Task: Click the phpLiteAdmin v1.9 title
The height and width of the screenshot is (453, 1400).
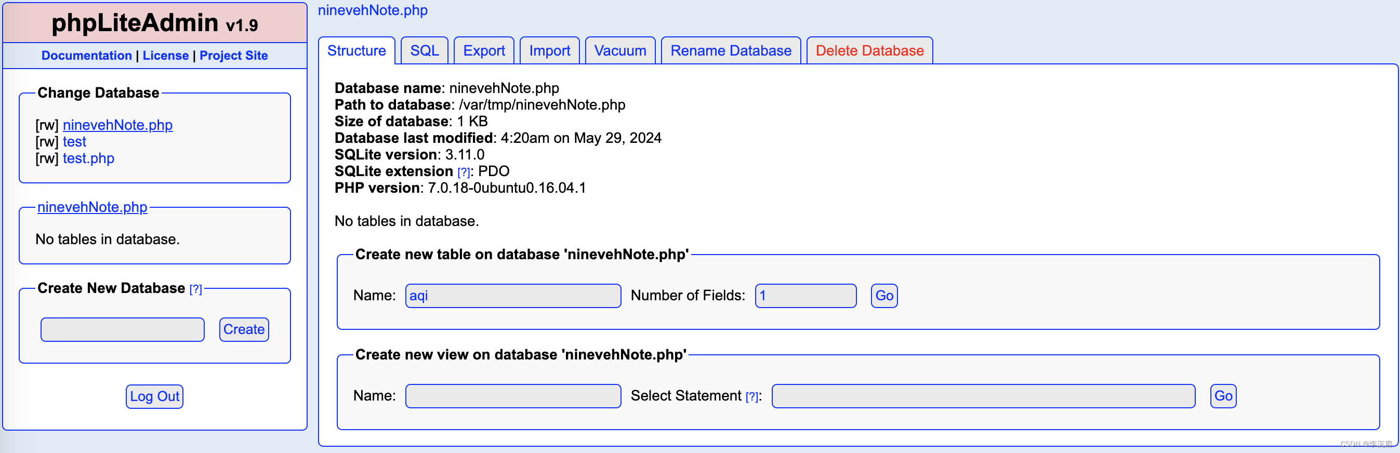Action: tap(155, 23)
